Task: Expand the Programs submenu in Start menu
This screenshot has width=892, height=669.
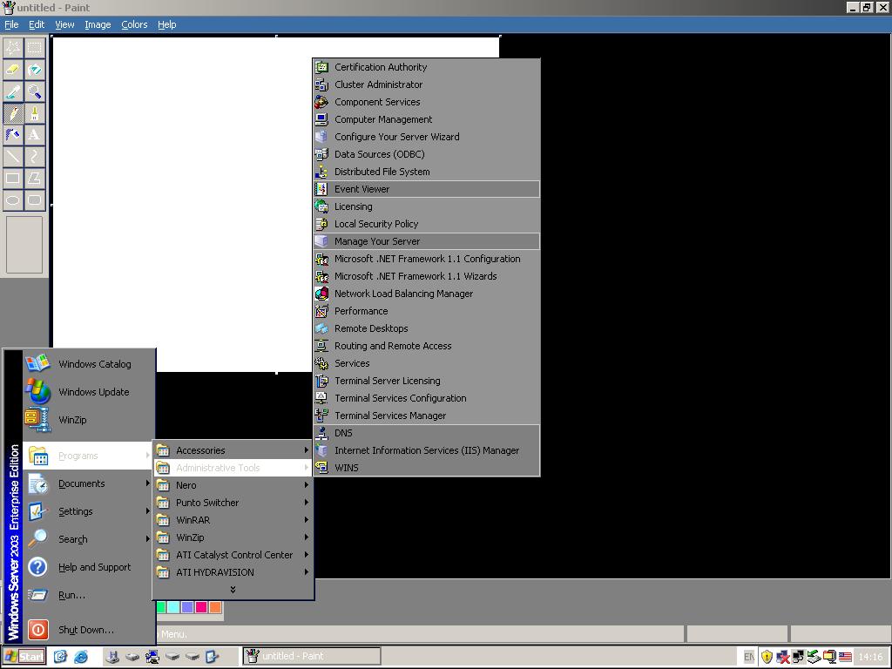Action: click(89, 456)
